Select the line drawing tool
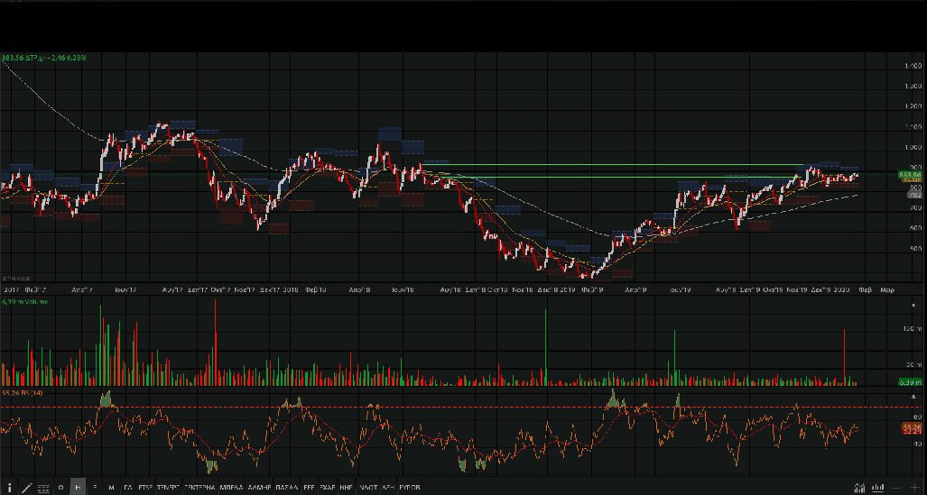 pos(26,487)
